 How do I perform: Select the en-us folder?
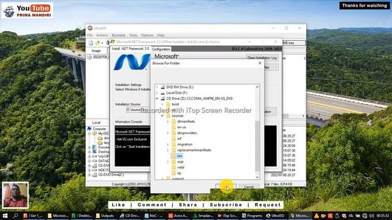coord(181,127)
